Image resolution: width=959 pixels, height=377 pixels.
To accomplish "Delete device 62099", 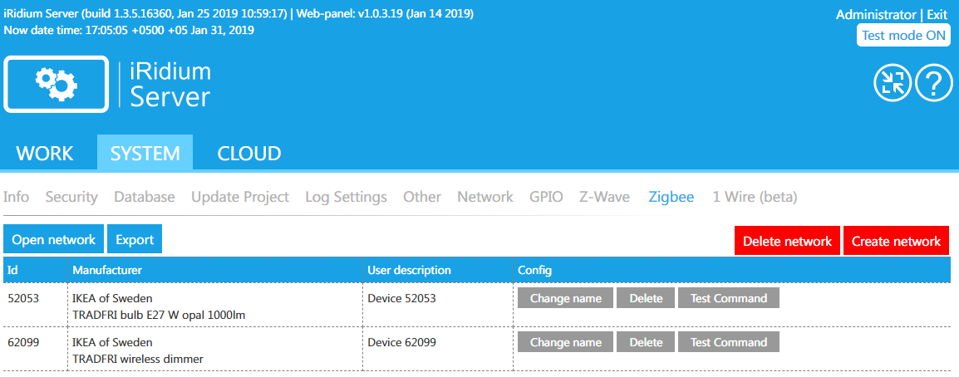I will [x=646, y=341].
